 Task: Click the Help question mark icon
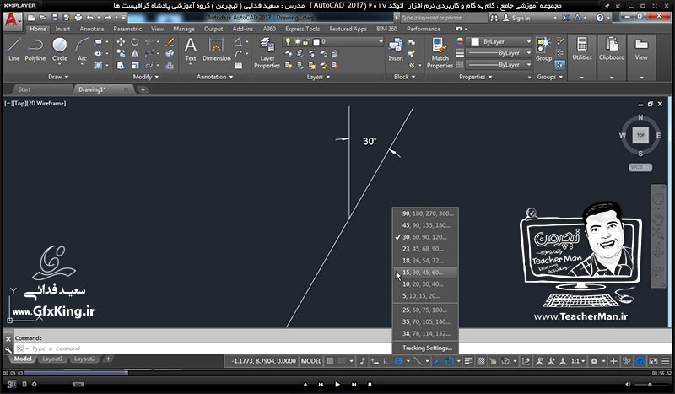click(x=600, y=18)
